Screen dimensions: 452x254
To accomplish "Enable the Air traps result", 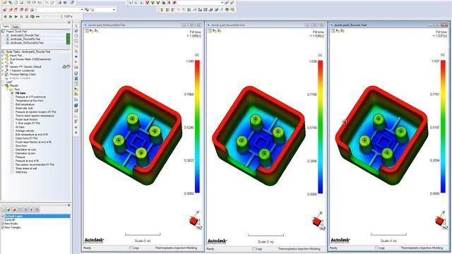I will 12,127.
